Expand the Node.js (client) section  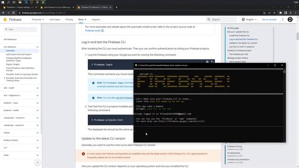pos(37,140)
